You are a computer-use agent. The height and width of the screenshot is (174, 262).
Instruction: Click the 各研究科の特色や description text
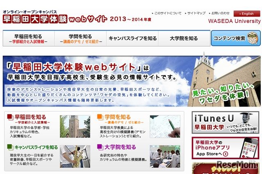pos(113,155)
